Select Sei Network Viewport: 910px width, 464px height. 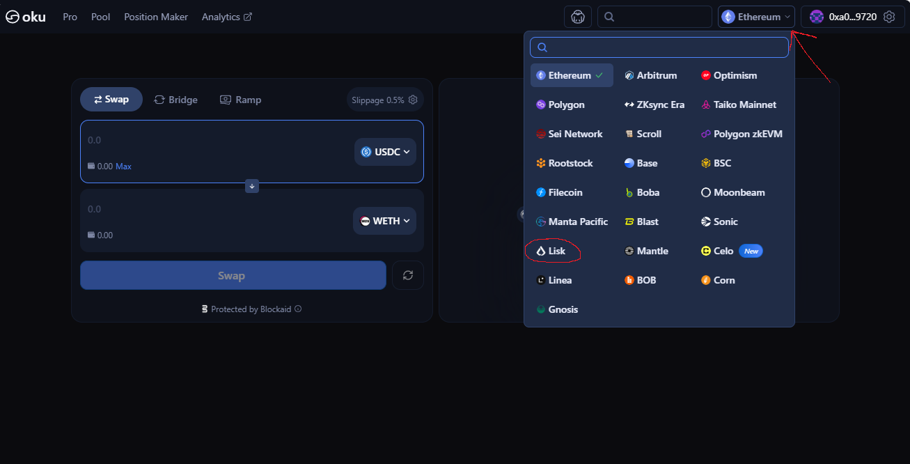click(570, 134)
